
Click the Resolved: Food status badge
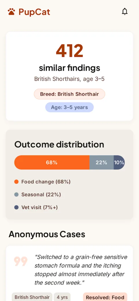coord(105,297)
